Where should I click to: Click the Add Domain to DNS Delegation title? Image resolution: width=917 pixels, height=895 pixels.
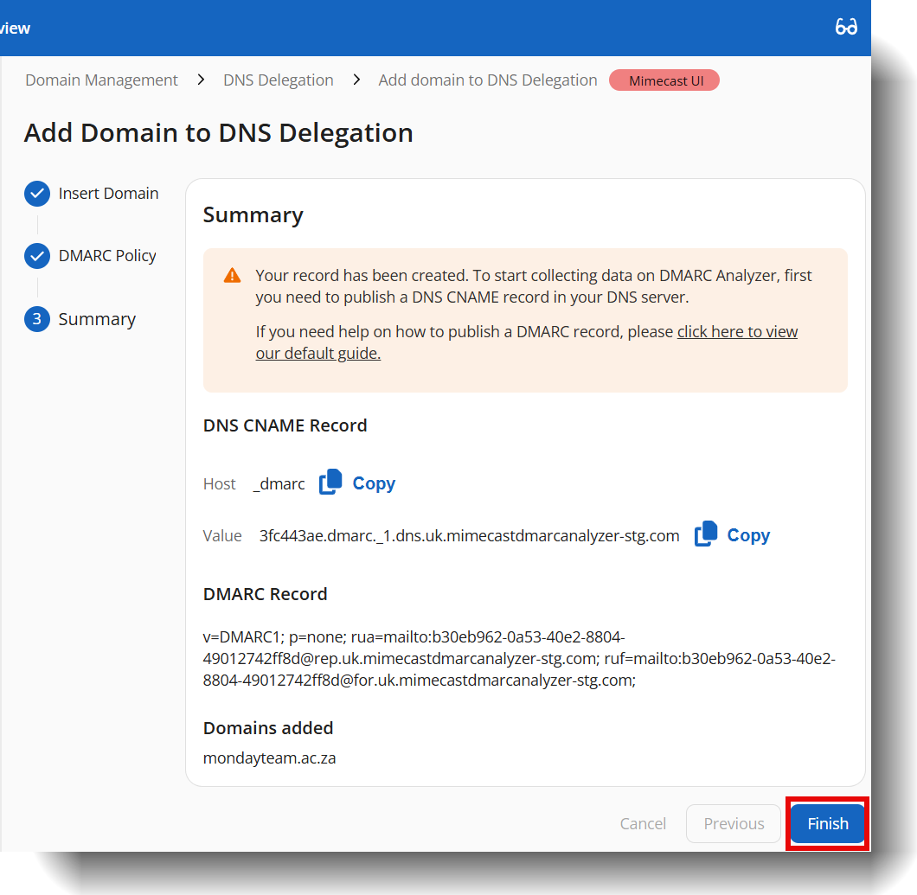pyautogui.click(x=219, y=132)
